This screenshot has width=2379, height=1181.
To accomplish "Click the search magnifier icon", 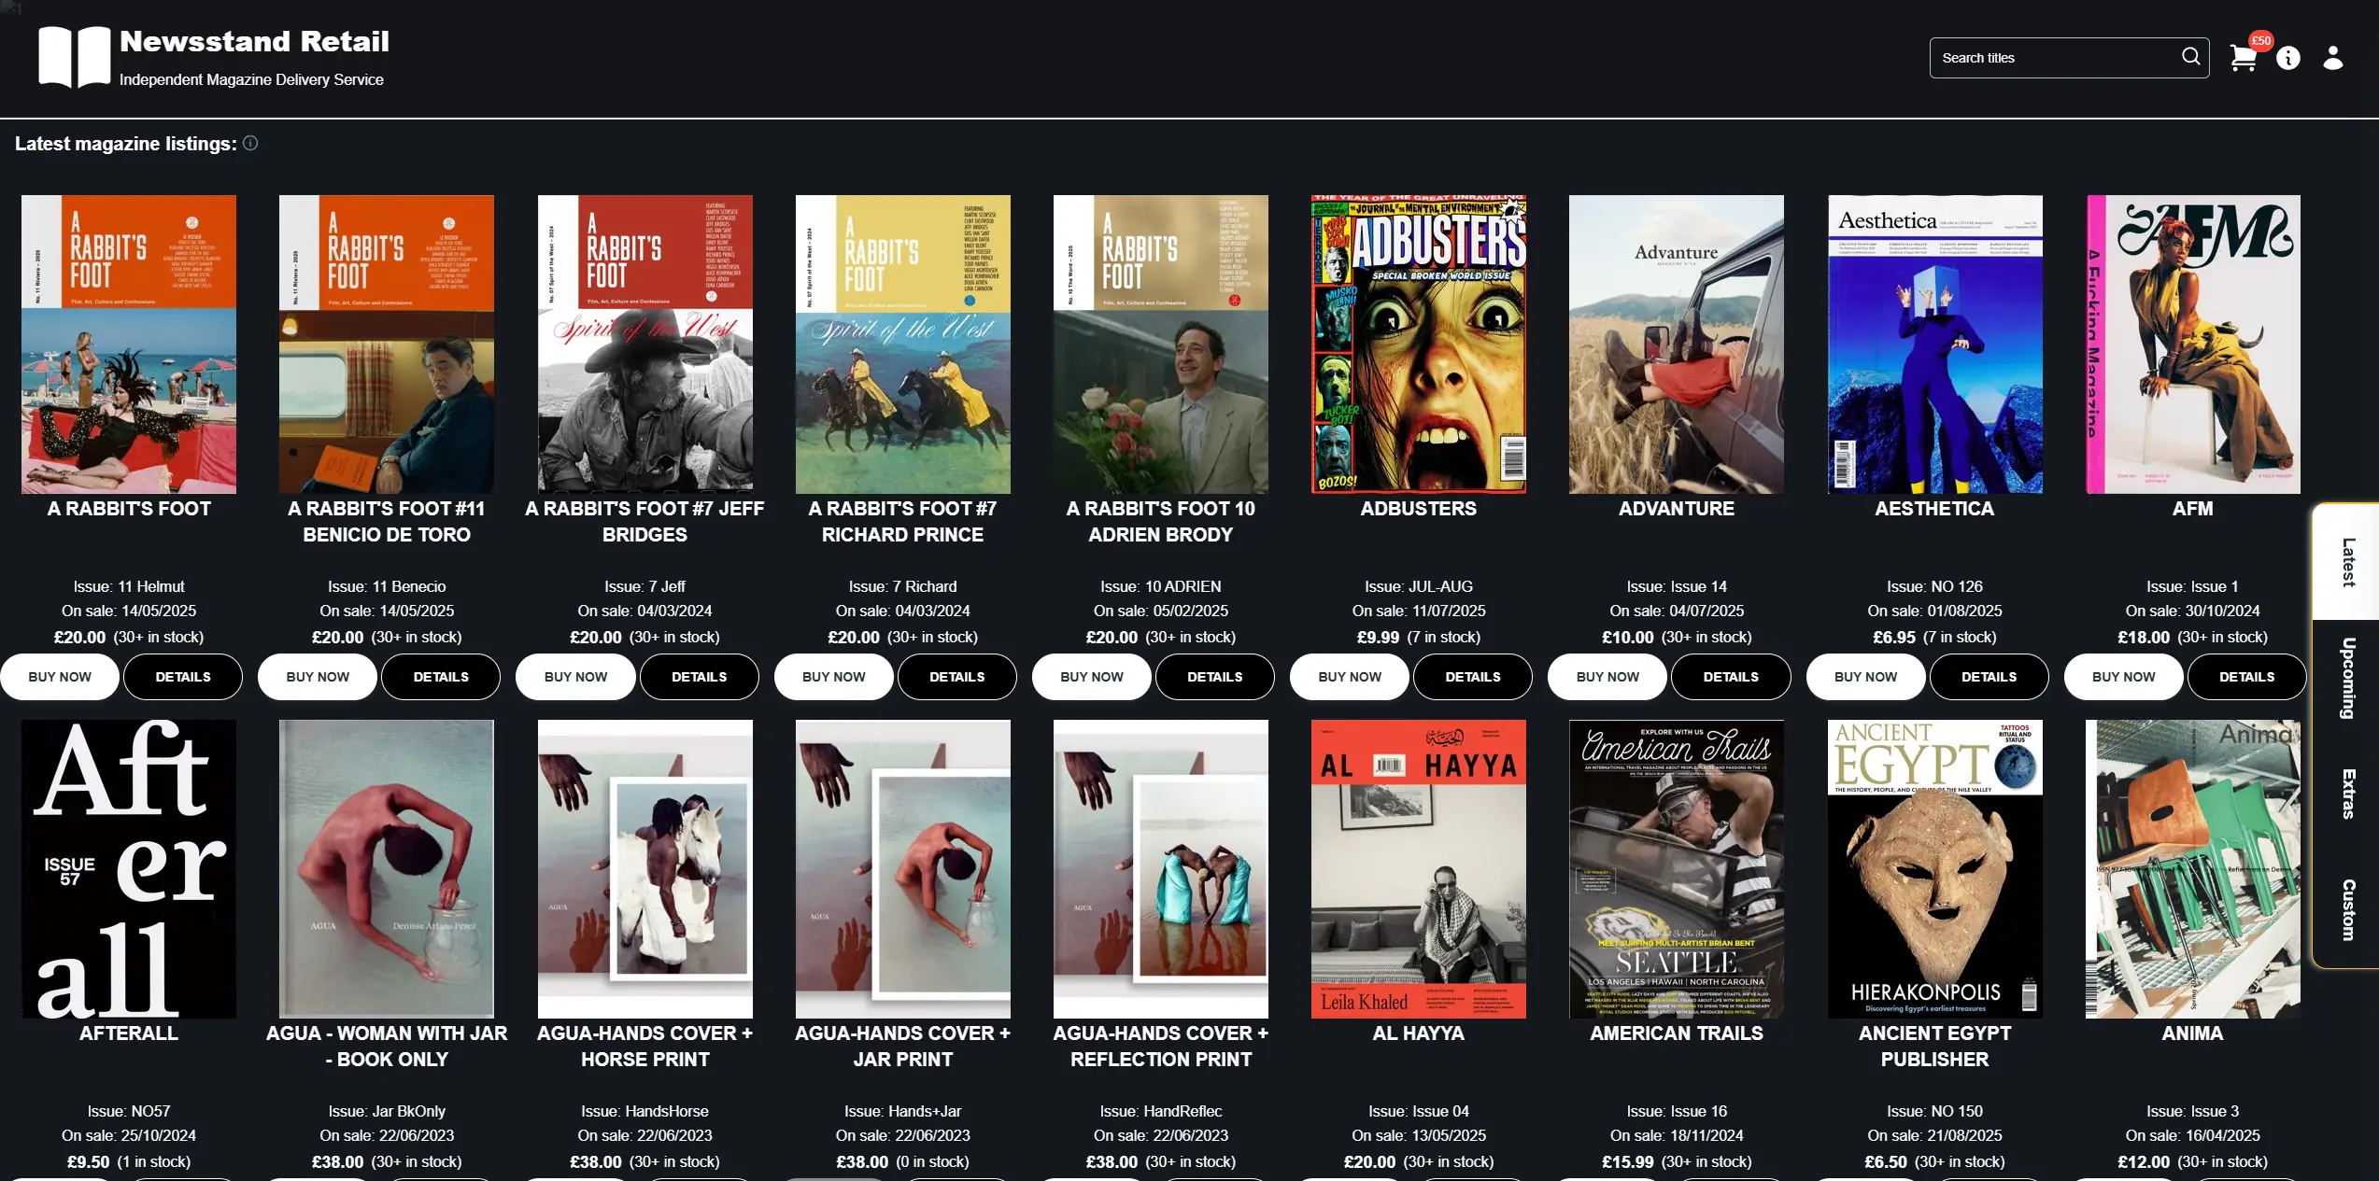I will pos(2190,57).
